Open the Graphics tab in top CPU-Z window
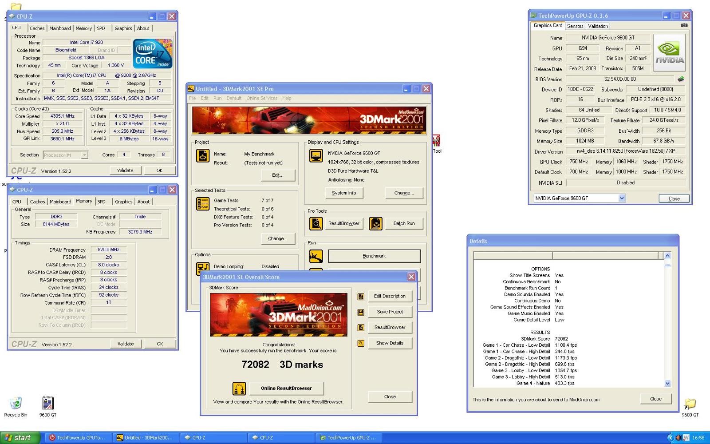710x444 pixels. point(123,28)
